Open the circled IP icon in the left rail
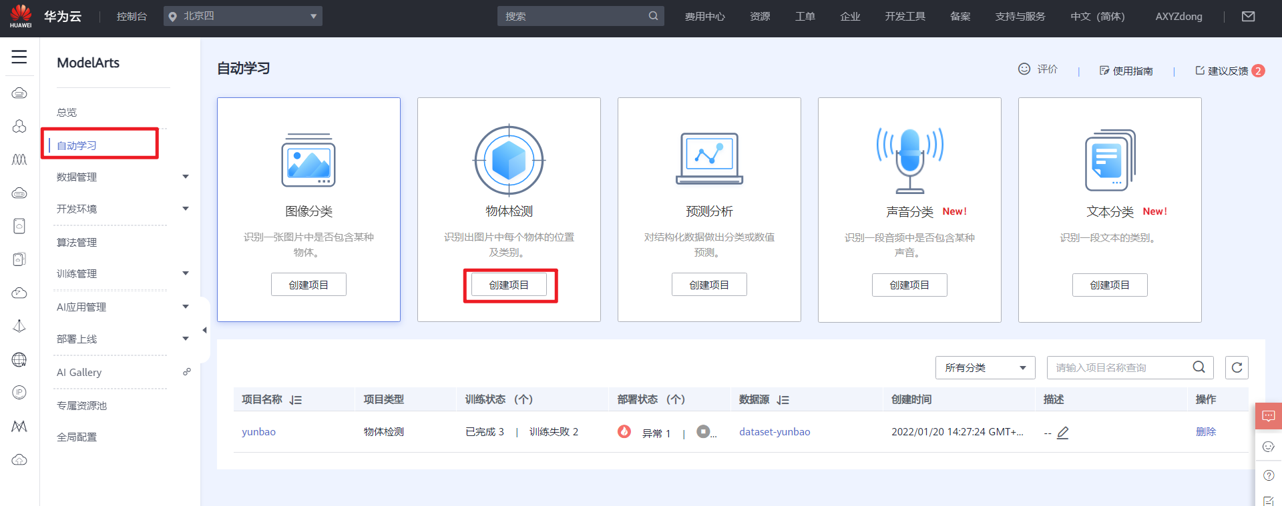The image size is (1282, 506). (x=19, y=393)
